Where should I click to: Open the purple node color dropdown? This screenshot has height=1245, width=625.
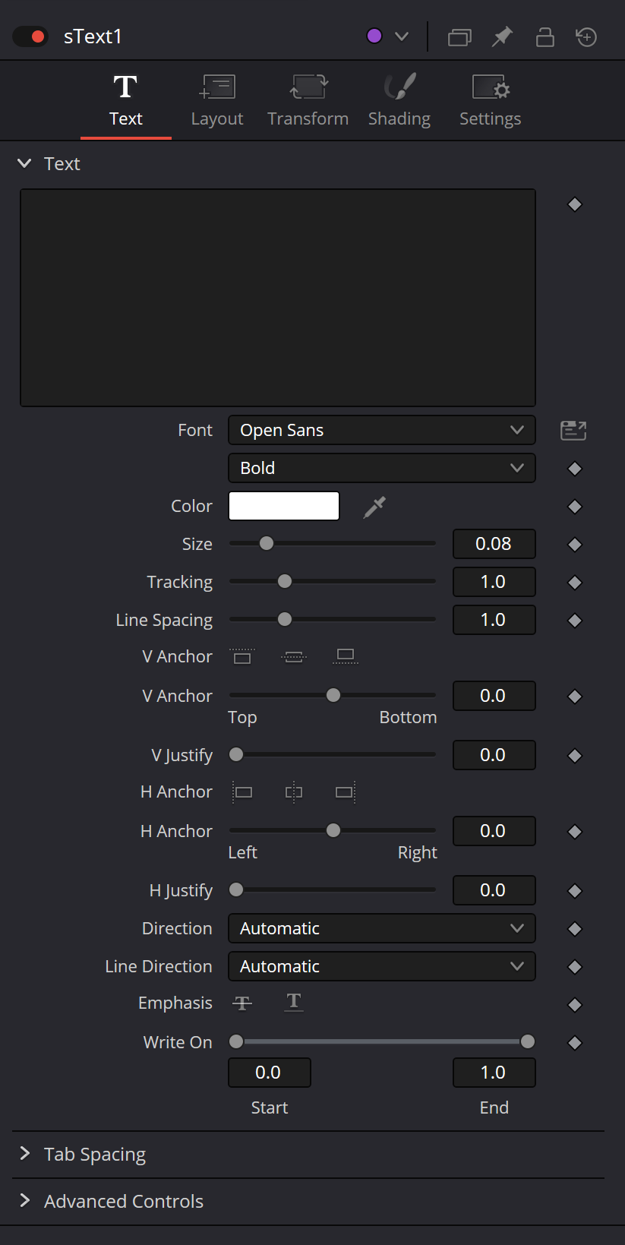pos(388,36)
